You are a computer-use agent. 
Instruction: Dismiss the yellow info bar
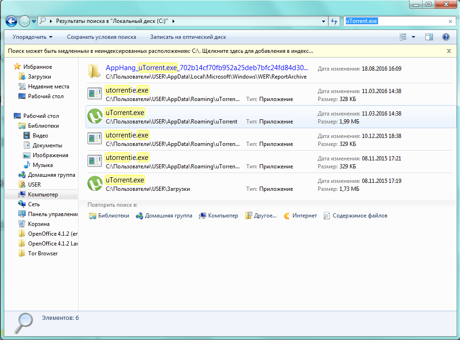pyautogui.click(x=449, y=51)
